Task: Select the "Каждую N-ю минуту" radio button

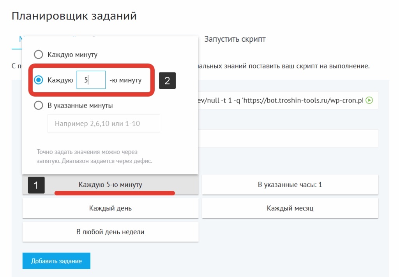Action: 39,80
